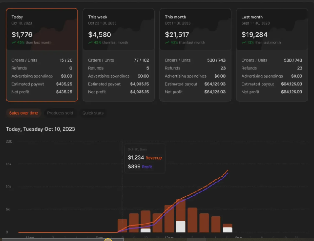Click the Profit label in the chart tooltip
This screenshot has width=314, height=241.
[147, 167]
